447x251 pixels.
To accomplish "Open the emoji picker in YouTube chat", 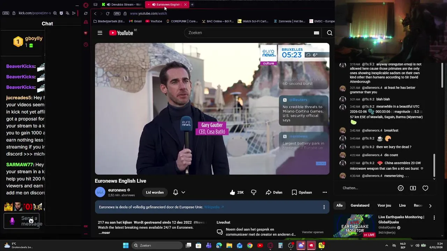I will pyautogui.click(x=401, y=188).
